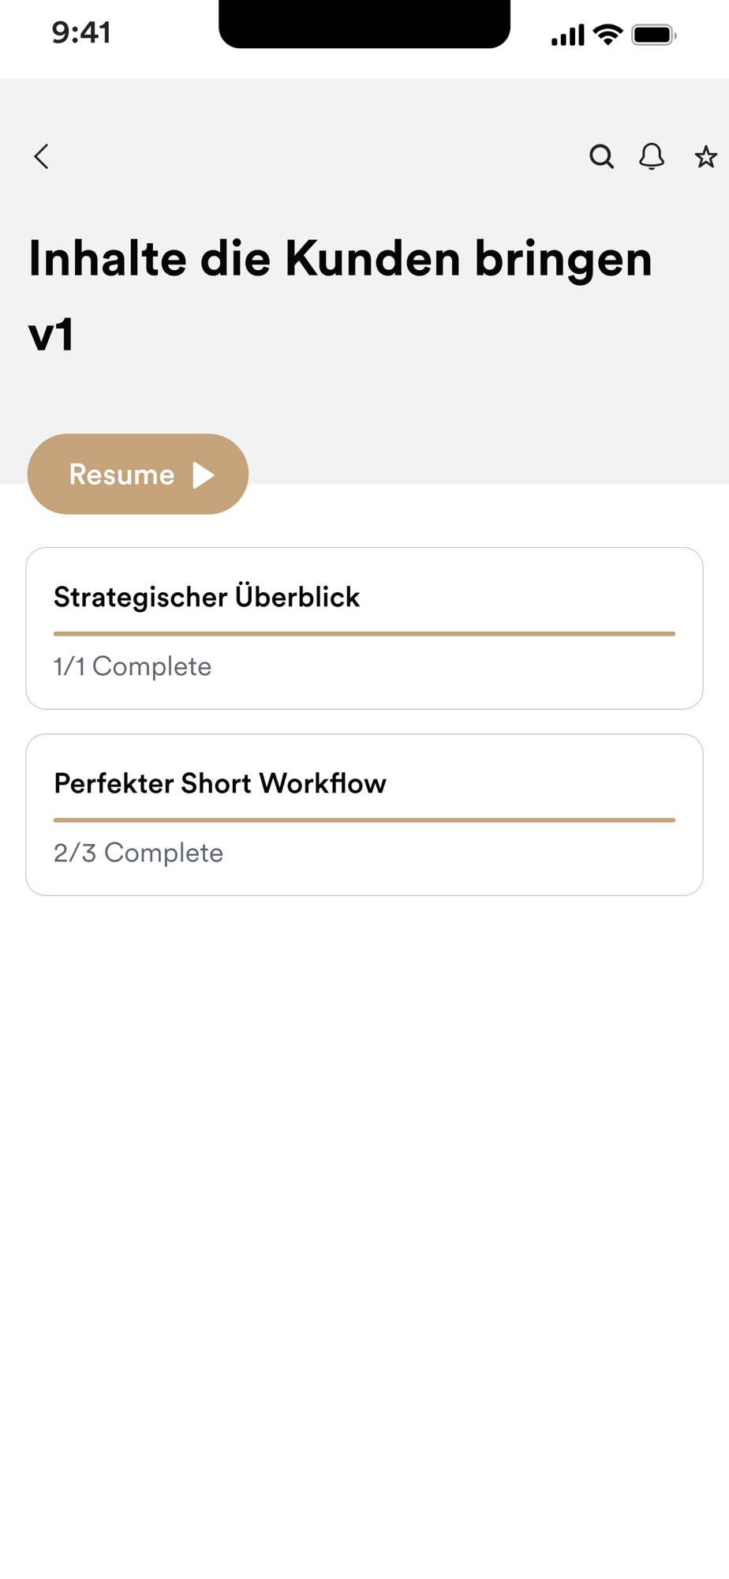Tap the play triangle inside Resume
Viewport: 729px width, 1579px height.
(204, 474)
